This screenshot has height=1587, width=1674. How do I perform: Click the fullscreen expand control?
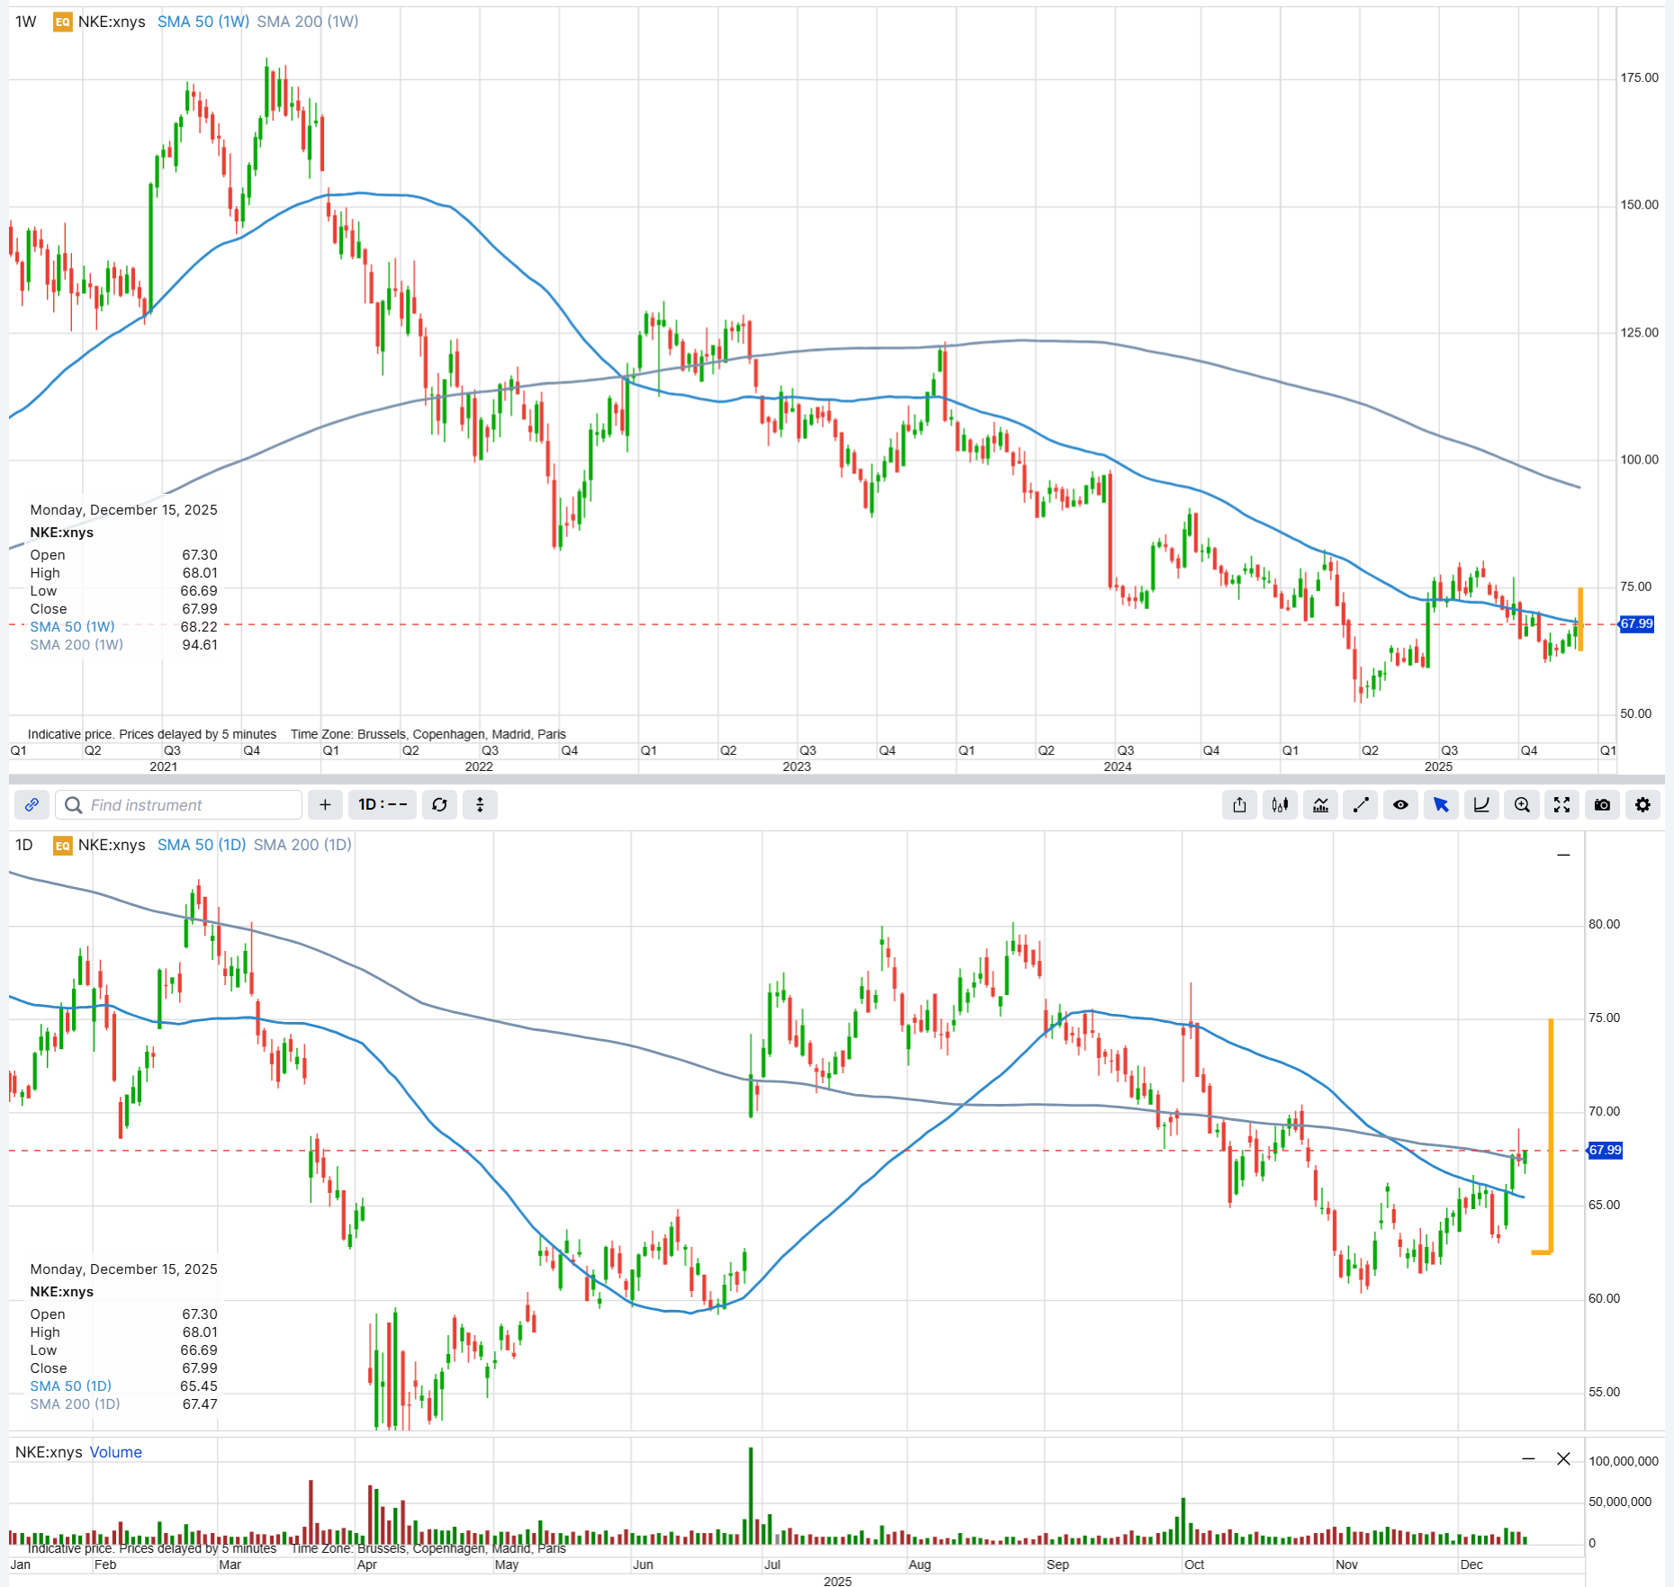(x=1562, y=805)
